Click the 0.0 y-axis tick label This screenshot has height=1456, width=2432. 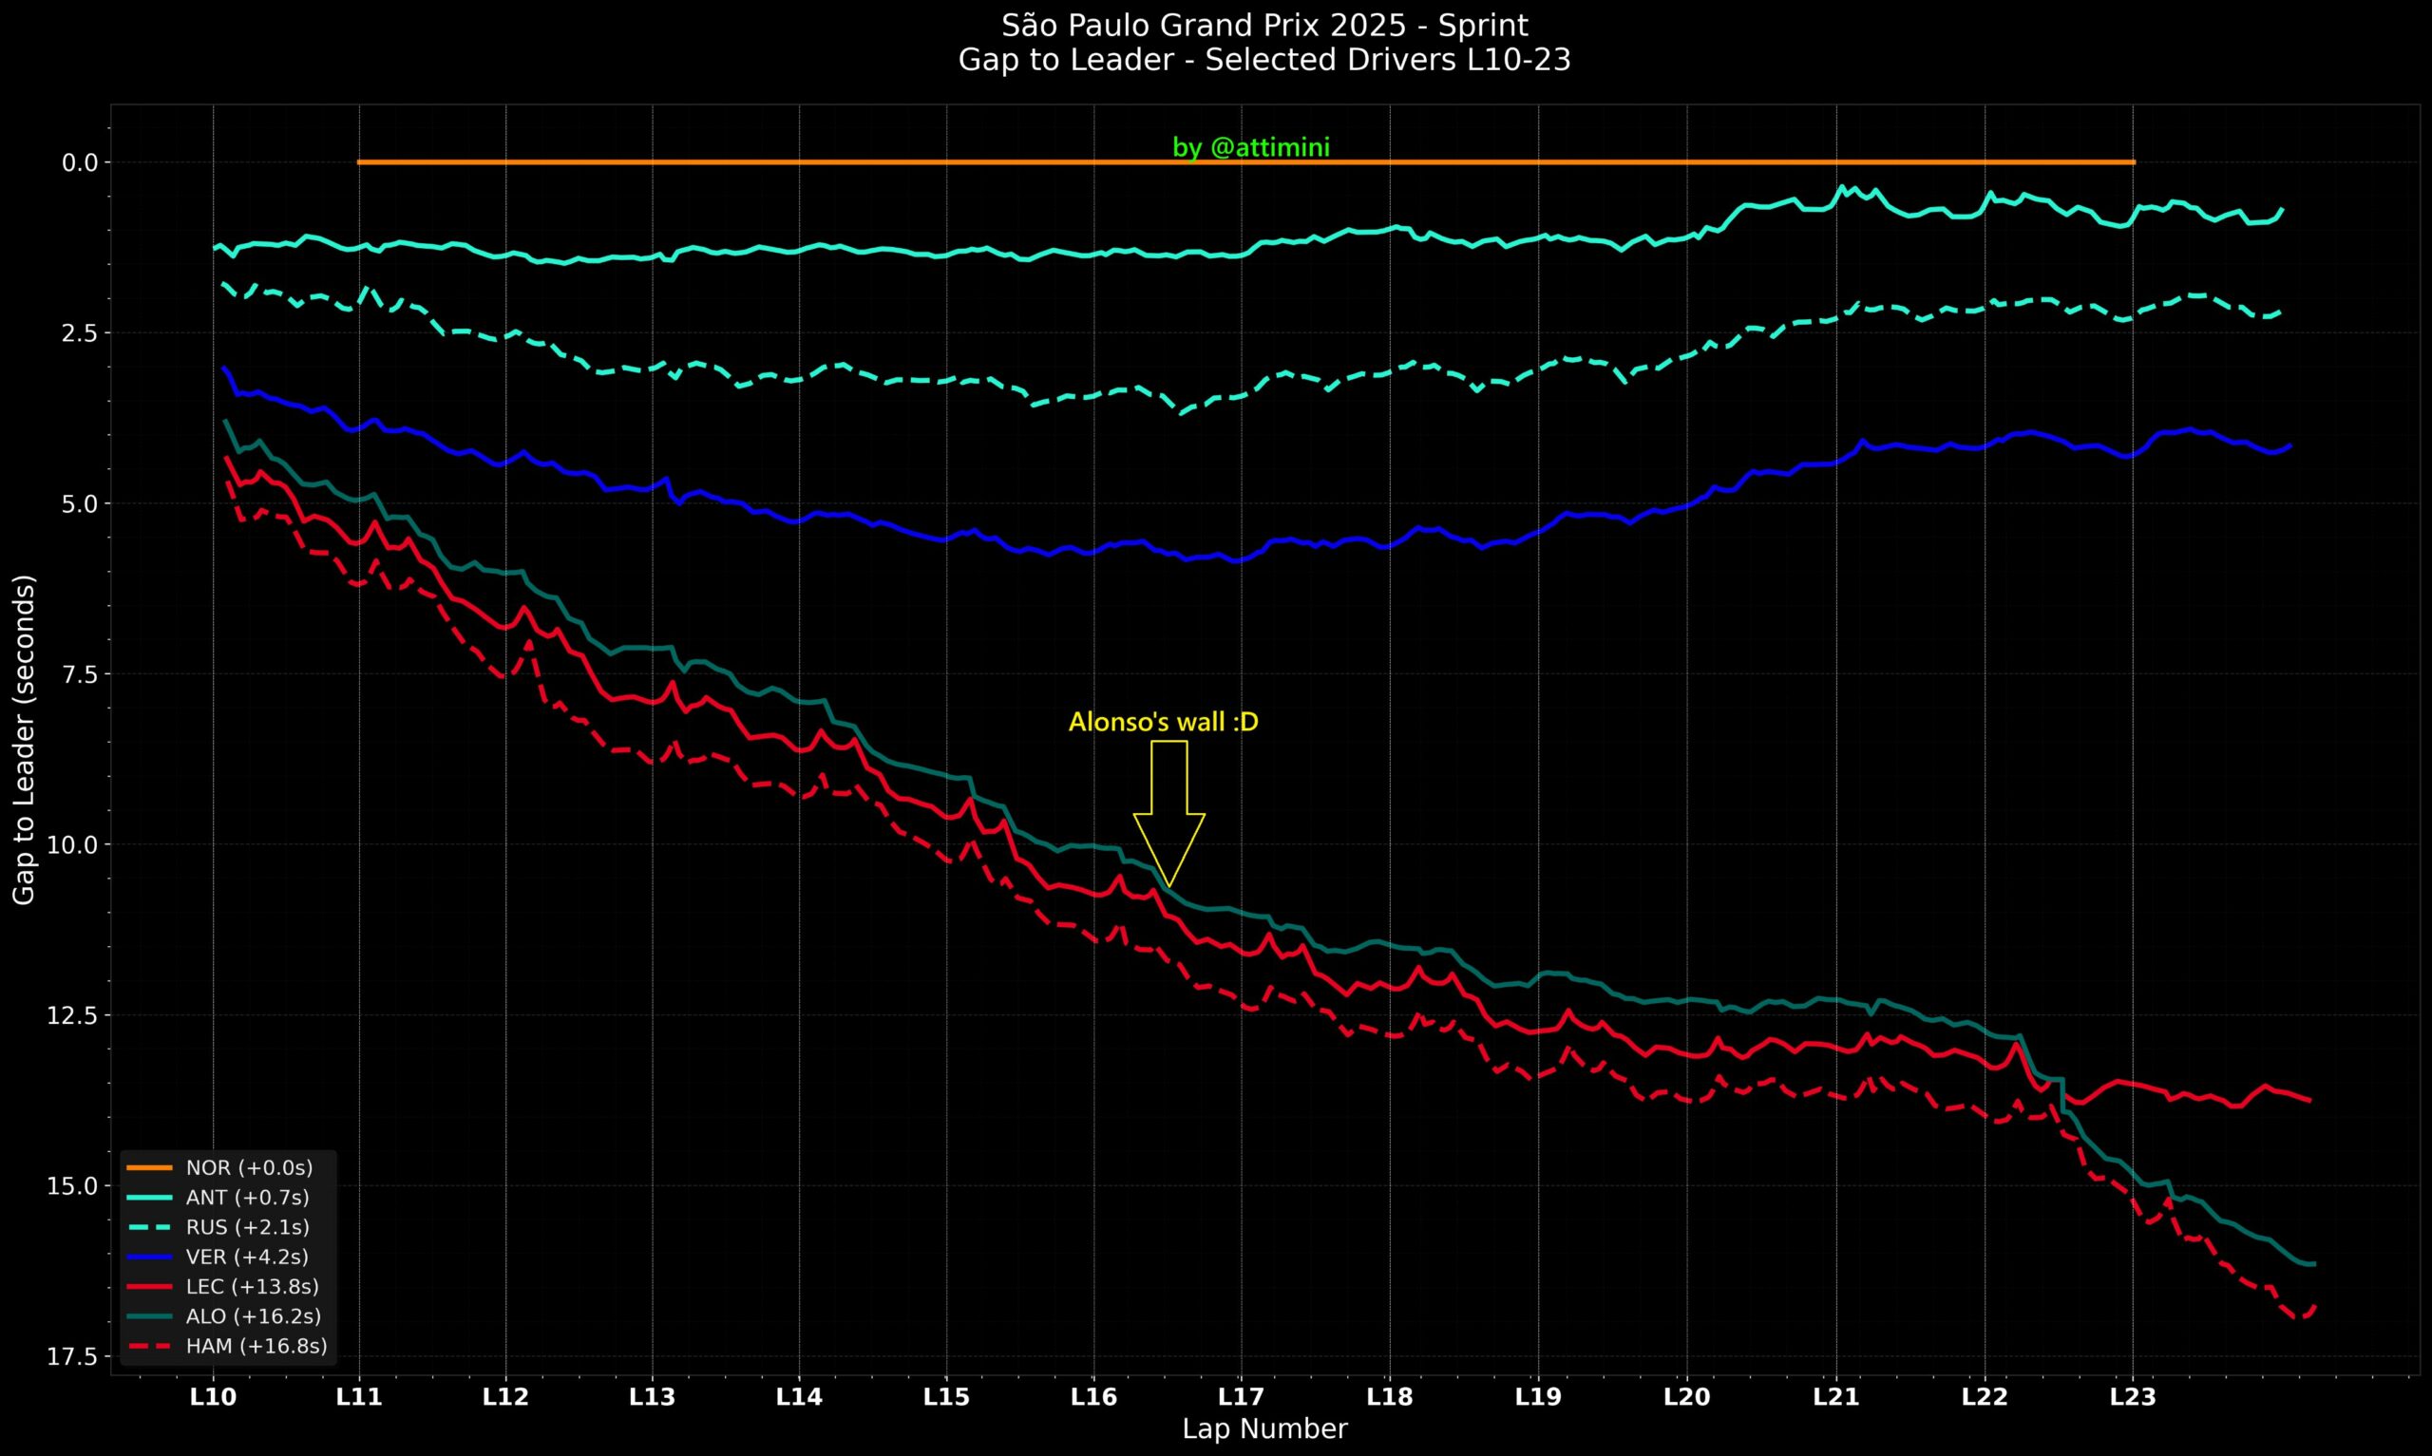pyautogui.click(x=81, y=161)
